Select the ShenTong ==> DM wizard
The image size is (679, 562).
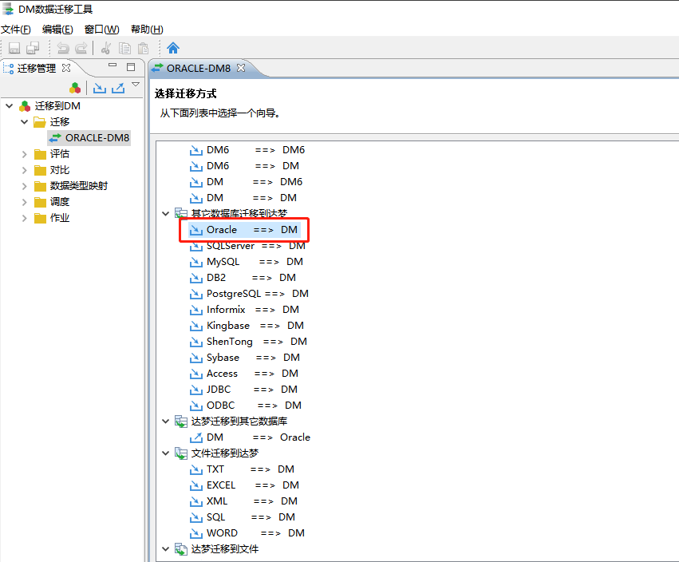(x=249, y=342)
